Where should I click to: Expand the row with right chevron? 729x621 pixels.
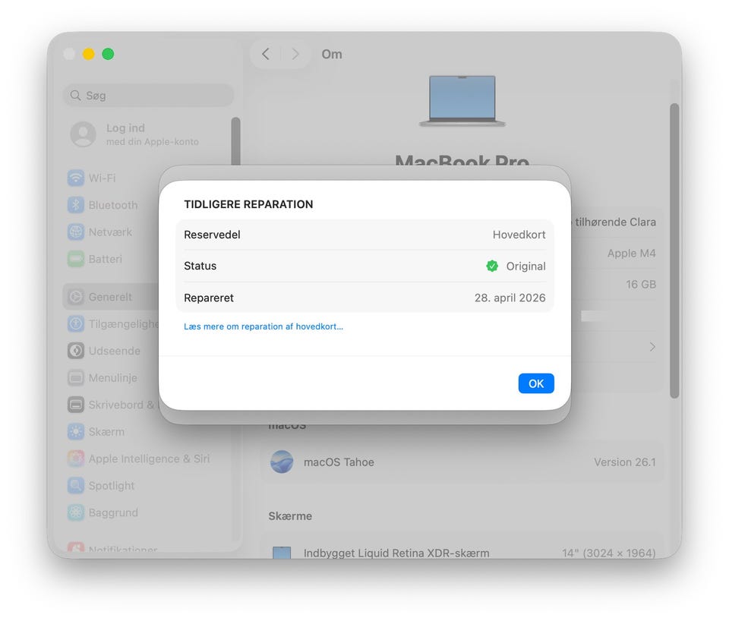652,347
